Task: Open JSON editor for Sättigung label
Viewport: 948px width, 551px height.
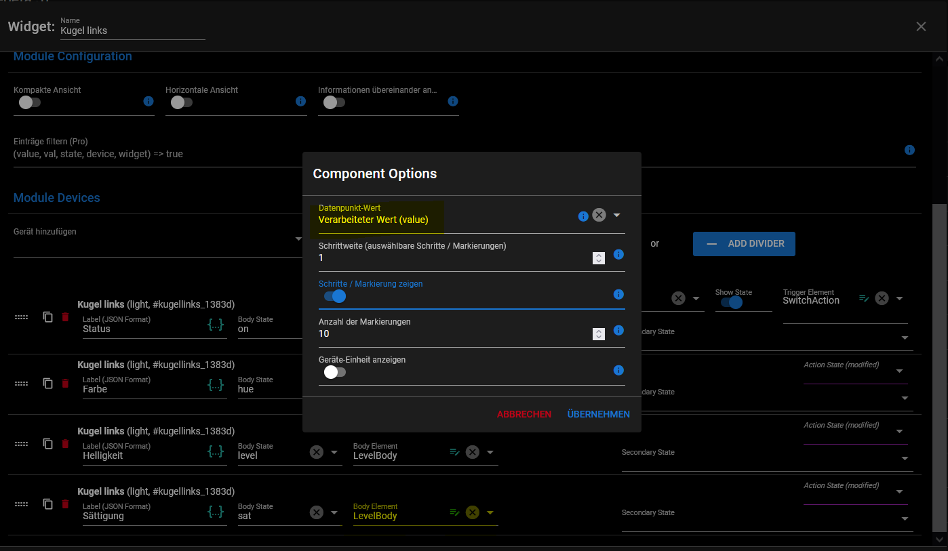Action: [216, 512]
